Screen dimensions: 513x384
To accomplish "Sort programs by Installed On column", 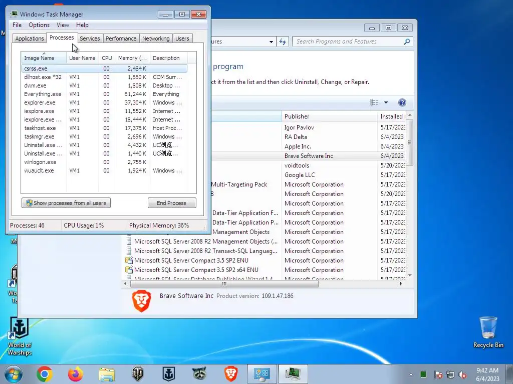I will point(392,116).
